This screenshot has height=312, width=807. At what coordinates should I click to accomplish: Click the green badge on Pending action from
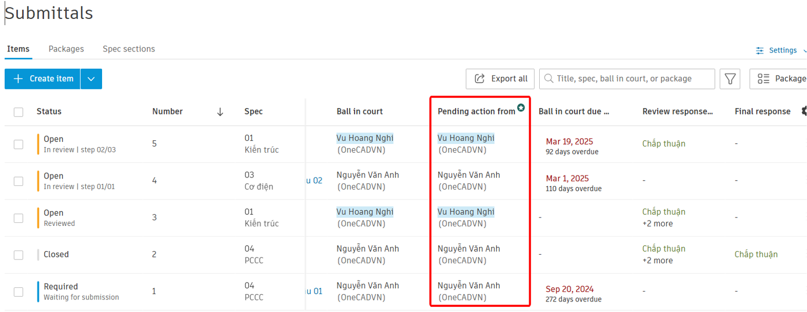(x=521, y=108)
